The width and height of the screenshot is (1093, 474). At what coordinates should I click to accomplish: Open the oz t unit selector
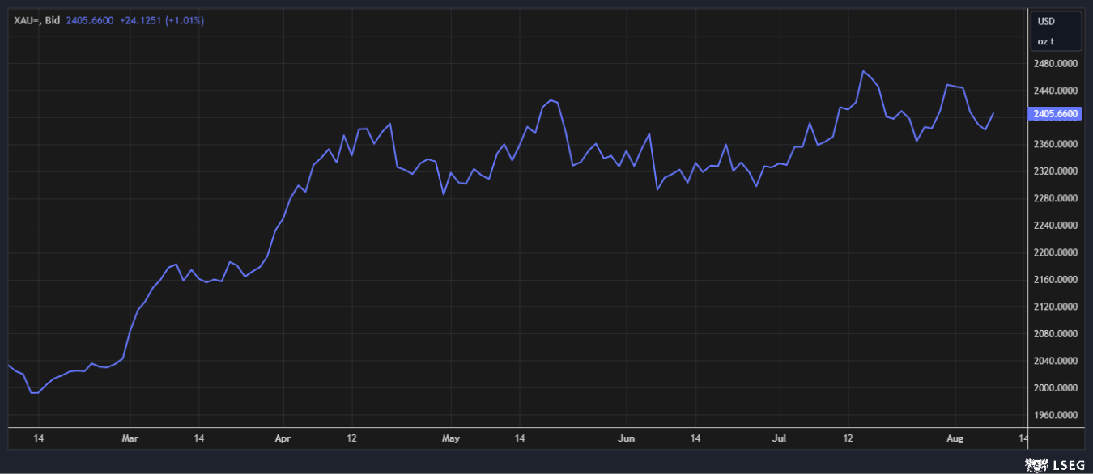[1046, 41]
